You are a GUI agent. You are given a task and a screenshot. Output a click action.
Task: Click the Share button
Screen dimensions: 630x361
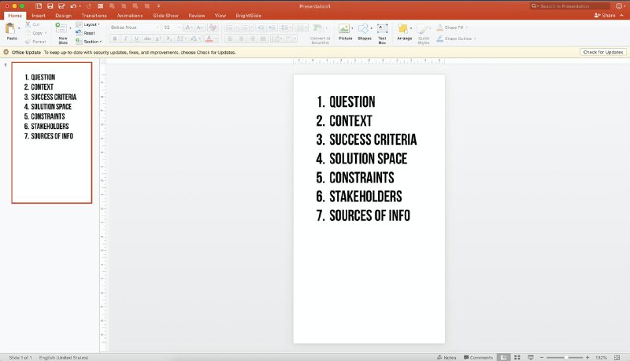[605, 15]
